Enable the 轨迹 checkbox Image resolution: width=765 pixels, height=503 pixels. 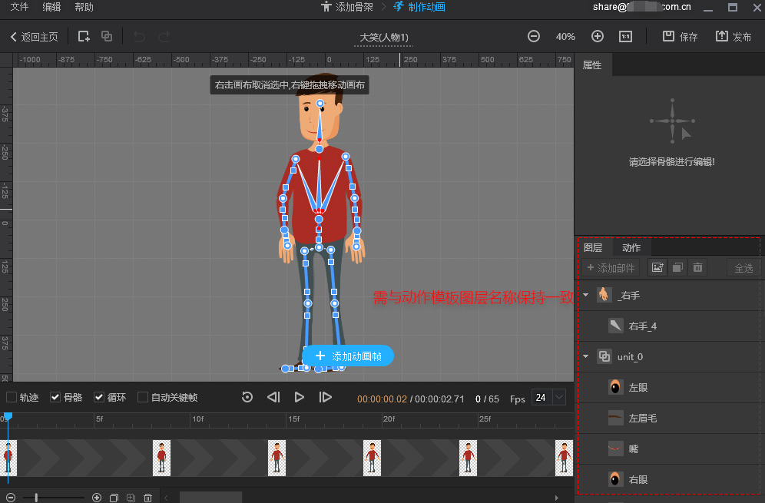(x=12, y=397)
